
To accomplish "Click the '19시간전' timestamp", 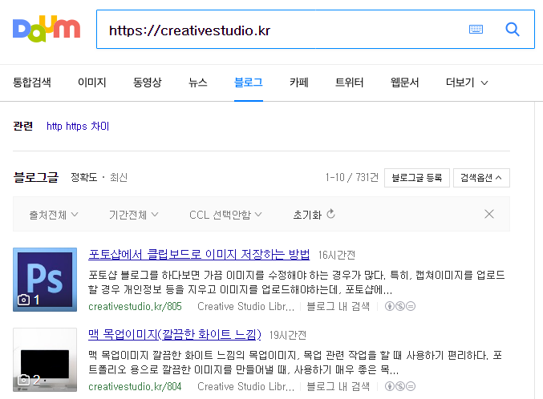I will 288,336.
